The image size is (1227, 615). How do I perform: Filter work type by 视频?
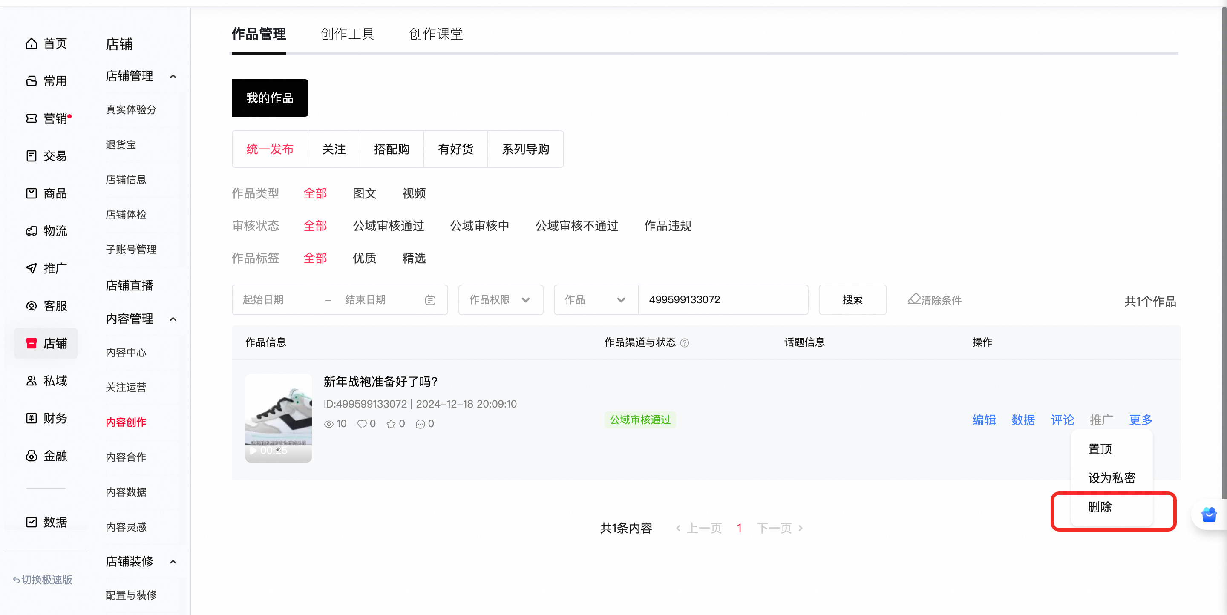tap(414, 193)
